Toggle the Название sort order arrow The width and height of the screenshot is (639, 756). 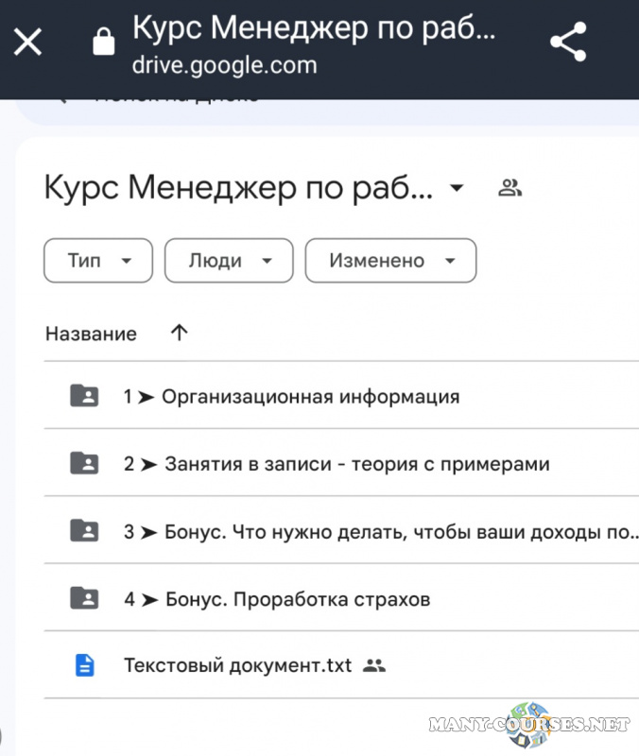(x=179, y=333)
